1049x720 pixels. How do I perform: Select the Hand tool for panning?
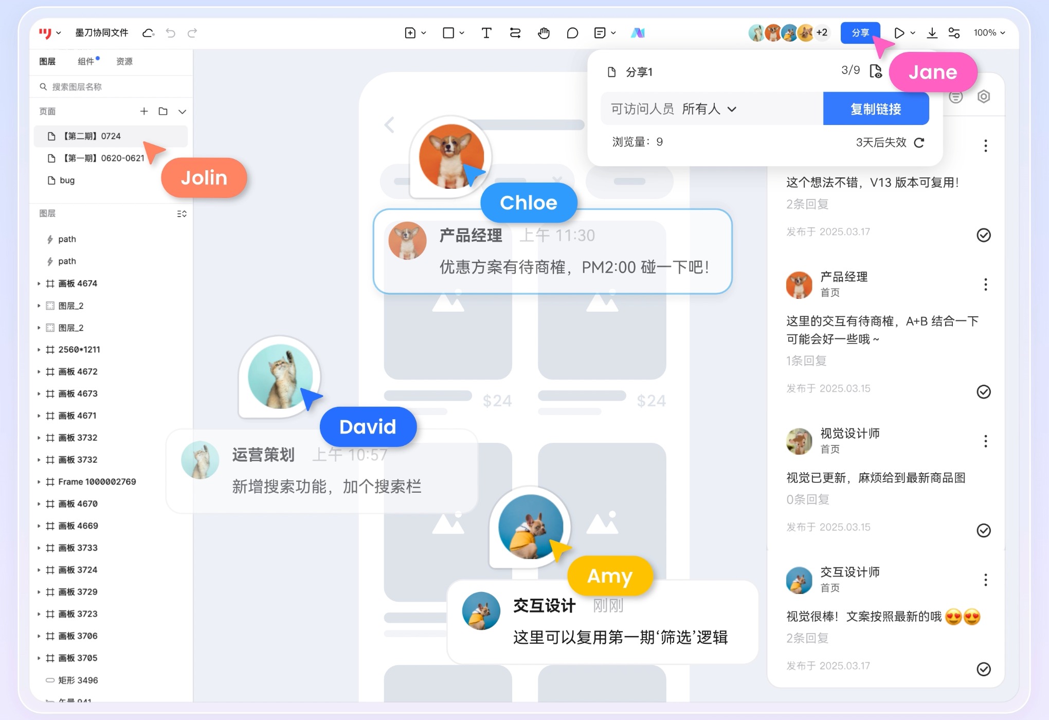543,32
